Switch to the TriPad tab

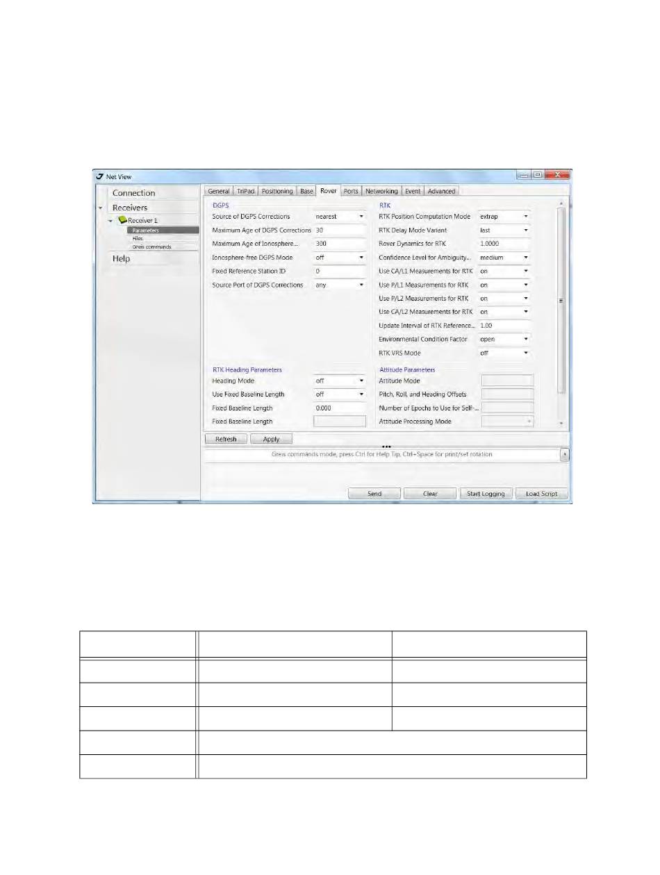245,191
